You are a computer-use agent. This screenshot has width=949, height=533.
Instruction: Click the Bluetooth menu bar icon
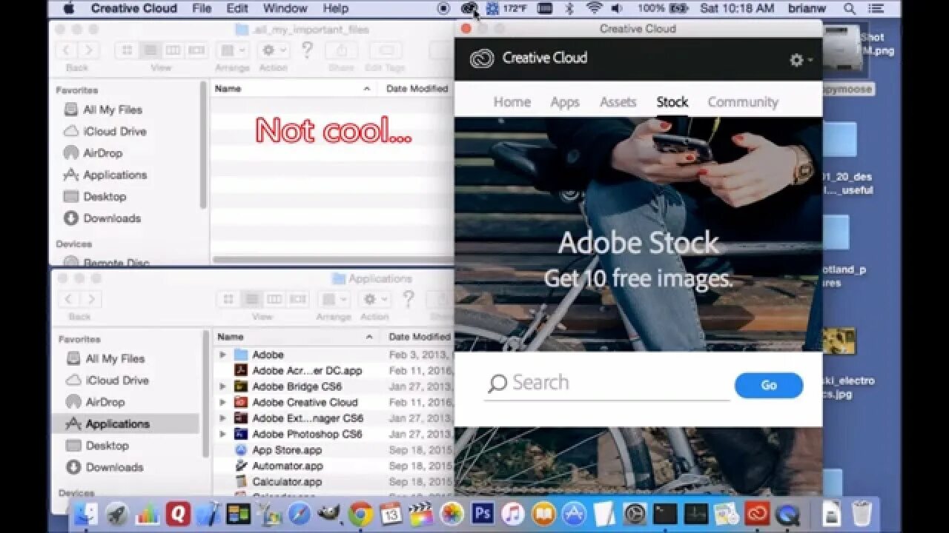point(569,8)
